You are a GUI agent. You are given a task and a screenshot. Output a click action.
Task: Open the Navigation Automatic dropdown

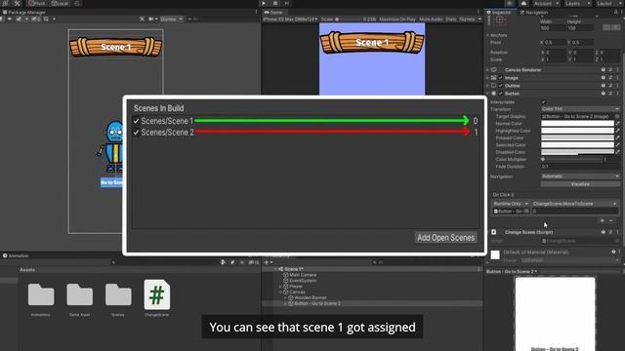[580, 176]
